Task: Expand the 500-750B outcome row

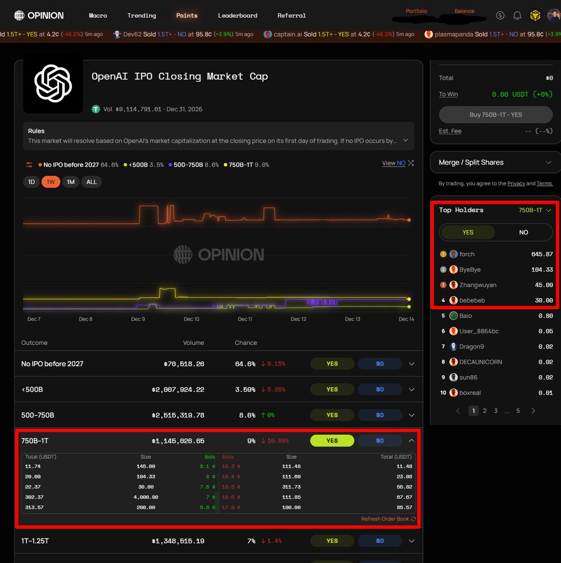Action: coord(412,415)
